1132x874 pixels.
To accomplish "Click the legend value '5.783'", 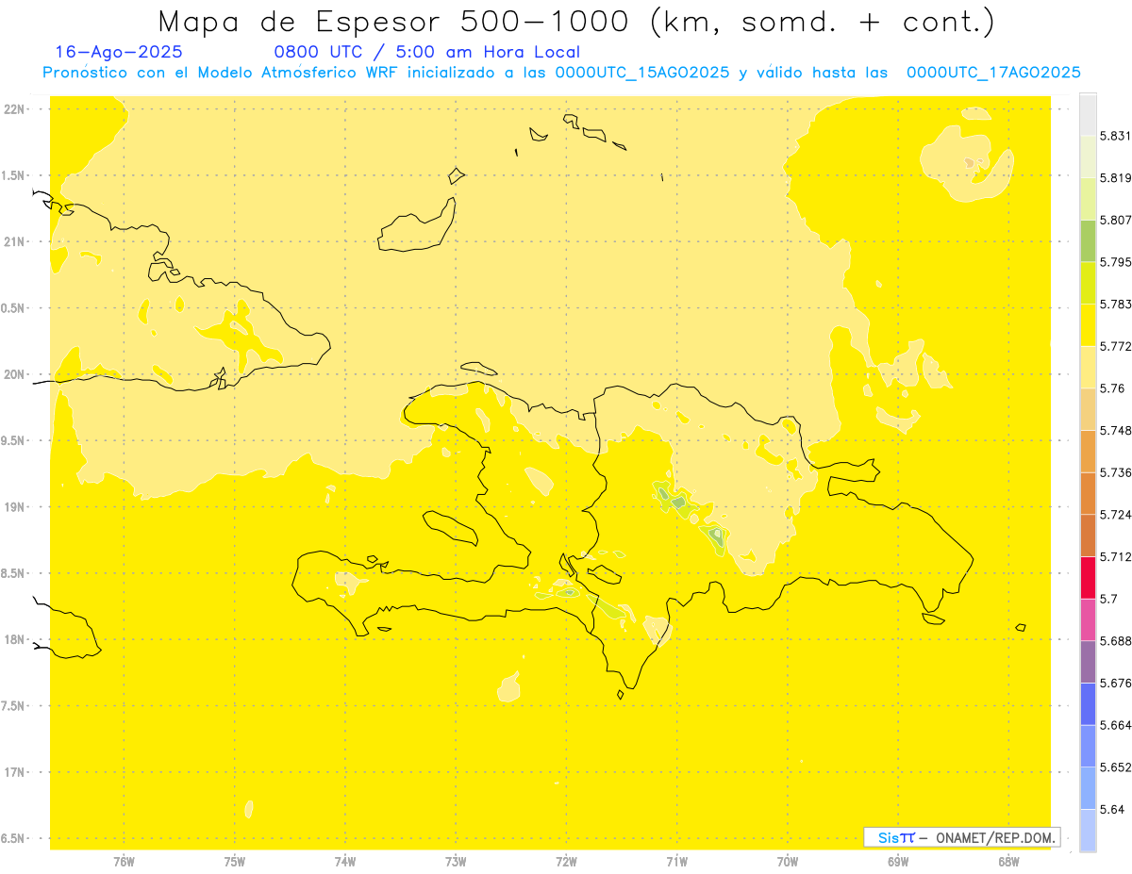I will (x=1116, y=305).
